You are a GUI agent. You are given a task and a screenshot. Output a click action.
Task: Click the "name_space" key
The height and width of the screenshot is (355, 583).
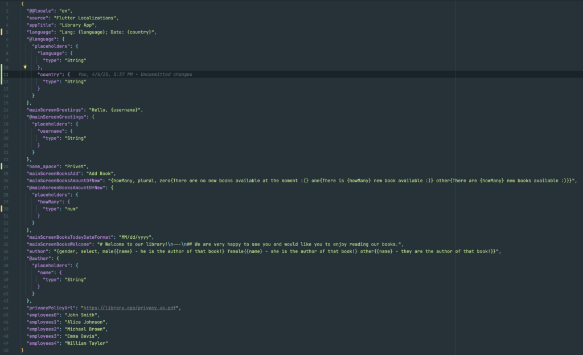point(43,166)
